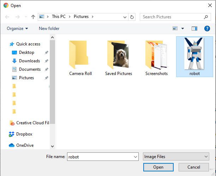Image resolution: width=216 pixels, height=176 pixels.
Task: Click the Search Pictures input field
Action: coord(175,17)
